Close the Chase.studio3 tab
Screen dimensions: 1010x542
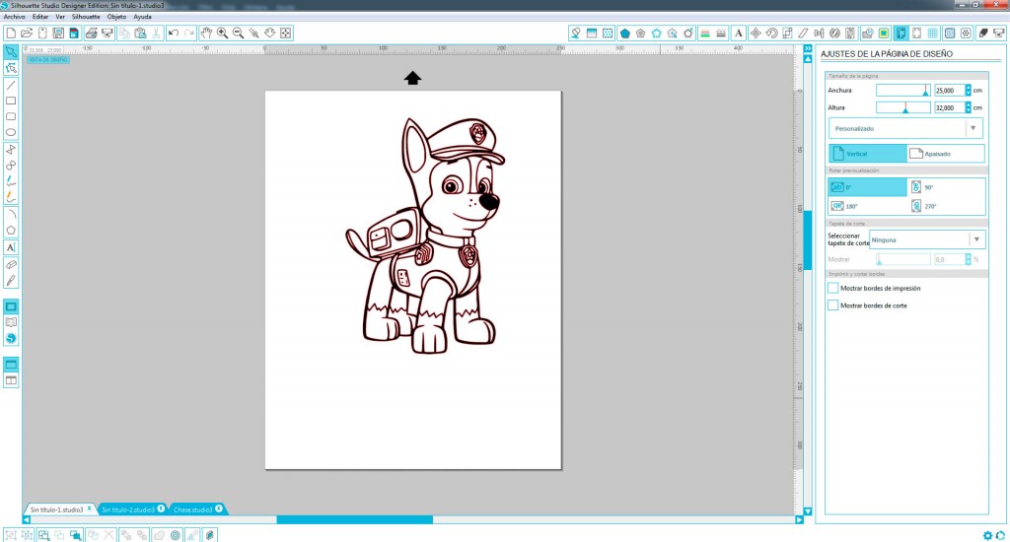tap(219, 508)
